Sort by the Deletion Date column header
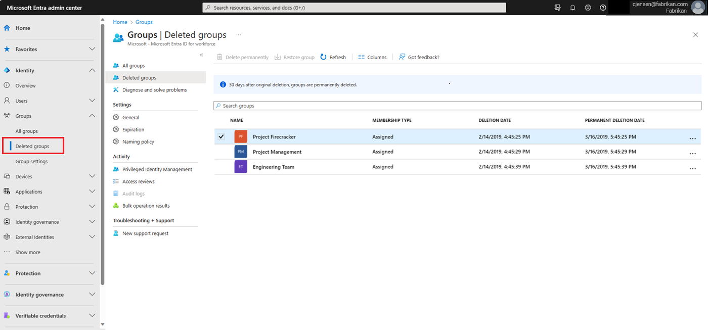Image resolution: width=708 pixels, height=330 pixels. [x=495, y=121]
